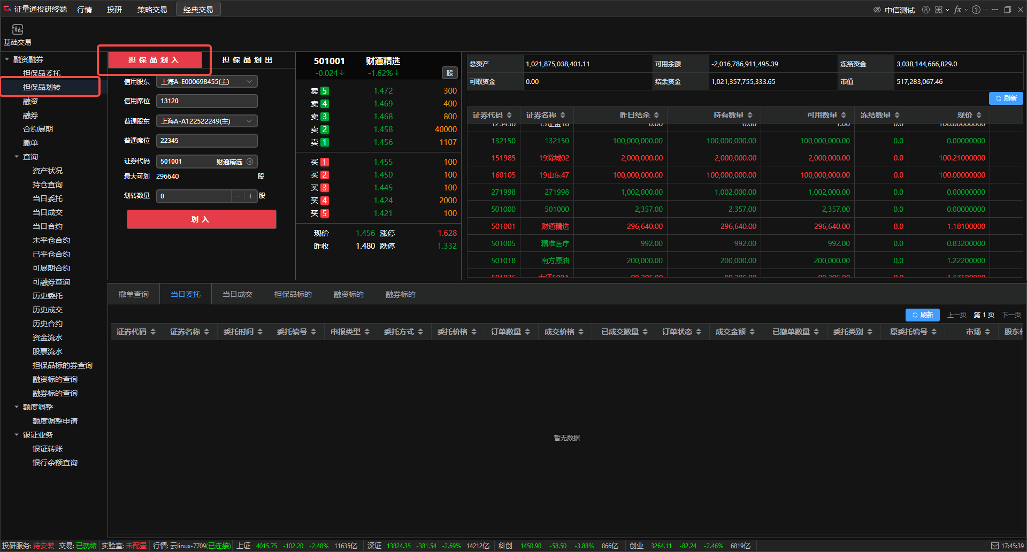Click the plus stepper for 划转数量
Image resolution: width=1027 pixels, height=552 pixels.
tap(250, 196)
